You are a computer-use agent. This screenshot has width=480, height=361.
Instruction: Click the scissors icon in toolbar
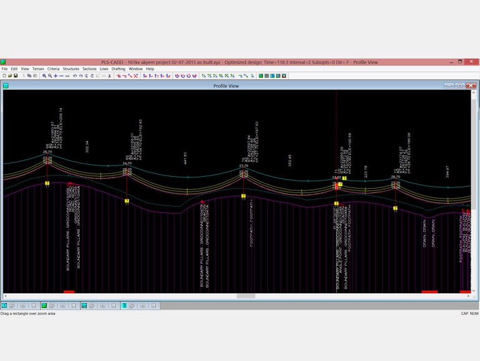109,76
